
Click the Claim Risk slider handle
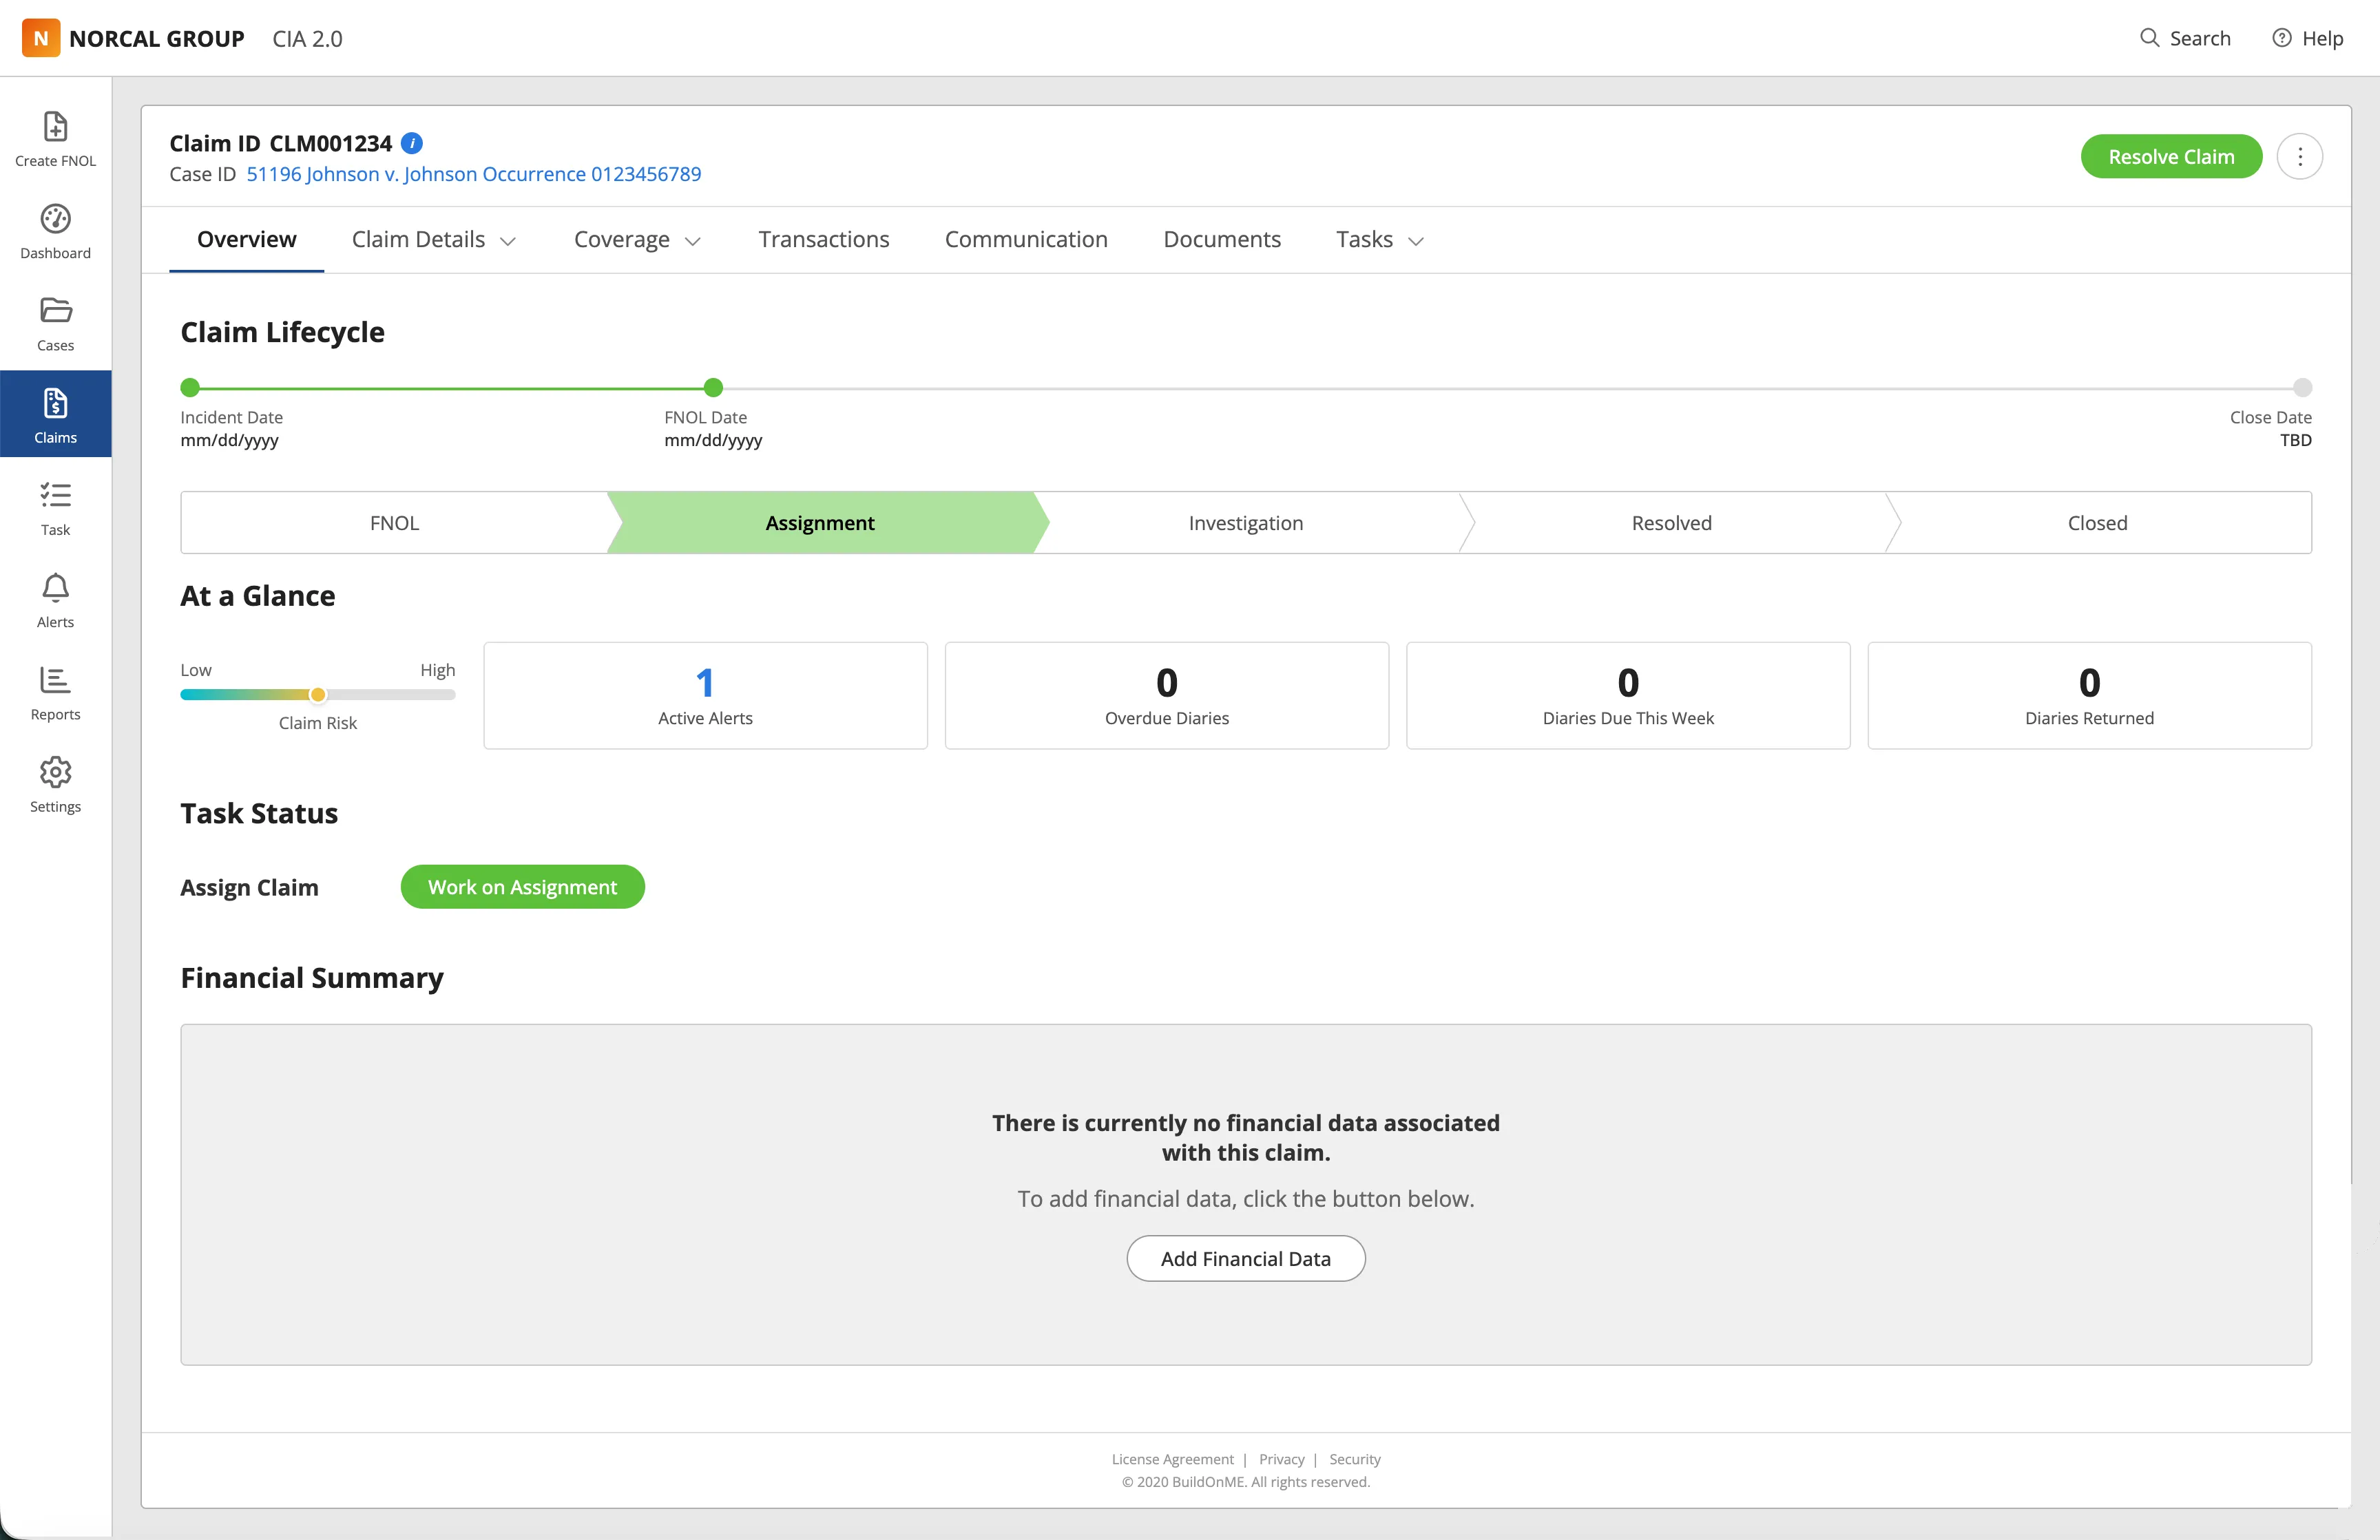[317, 695]
